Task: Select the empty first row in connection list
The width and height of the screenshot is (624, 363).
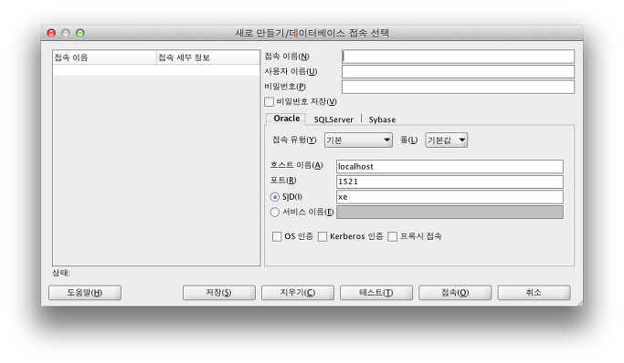Action: point(156,70)
